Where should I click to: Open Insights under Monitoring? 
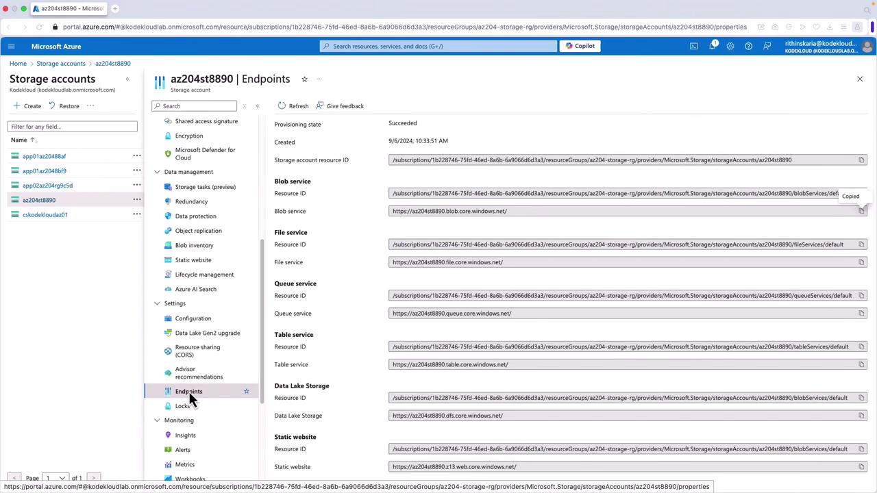[185, 435]
